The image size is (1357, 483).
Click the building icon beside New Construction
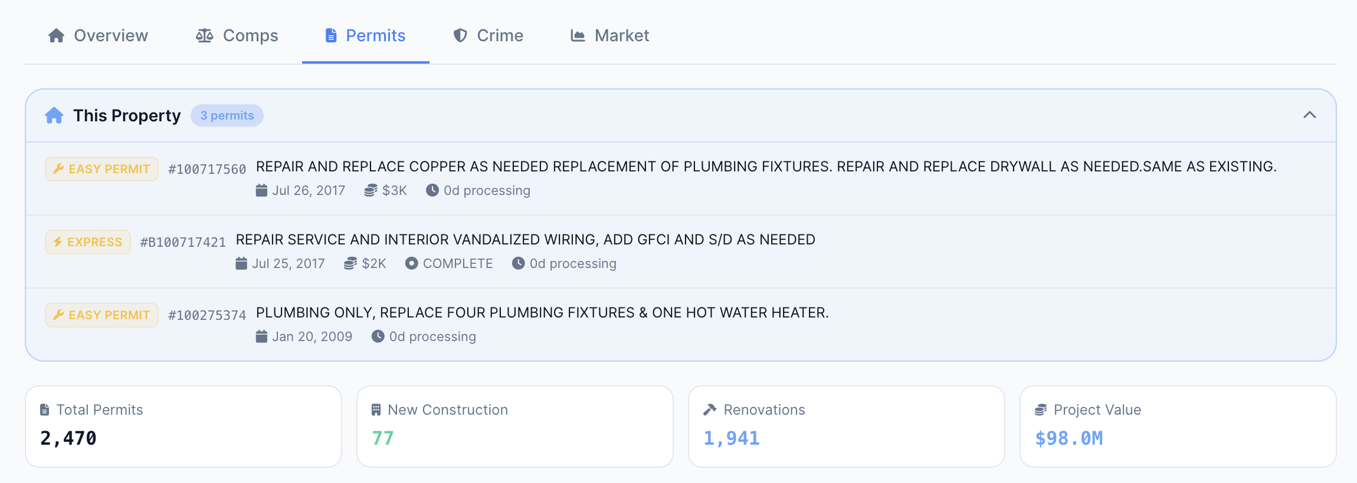tap(376, 410)
